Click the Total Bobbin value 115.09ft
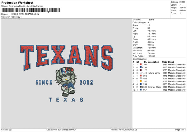The image size is (187, 132). click(151, 56)
